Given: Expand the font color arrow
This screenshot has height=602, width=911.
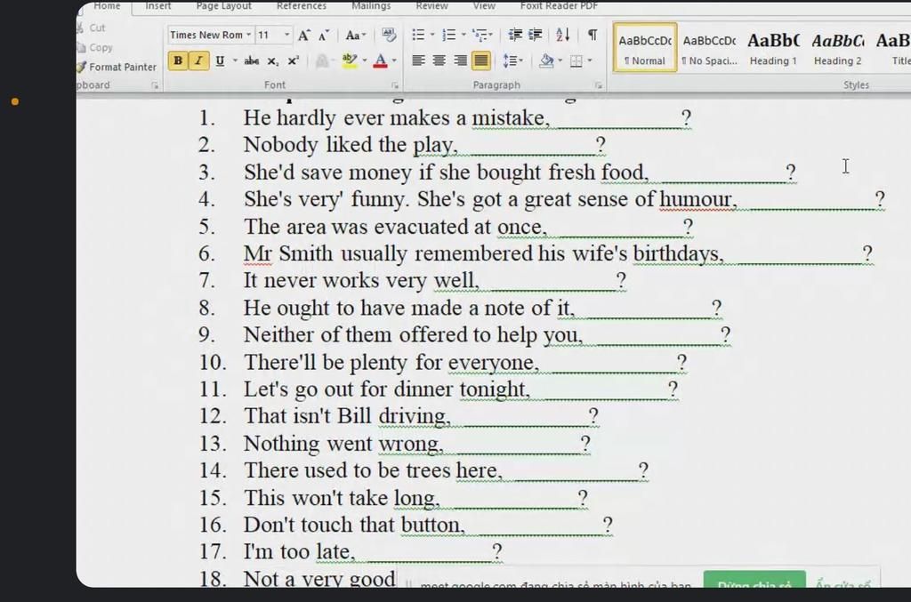Looking at the screenshot, I should 394,60.
